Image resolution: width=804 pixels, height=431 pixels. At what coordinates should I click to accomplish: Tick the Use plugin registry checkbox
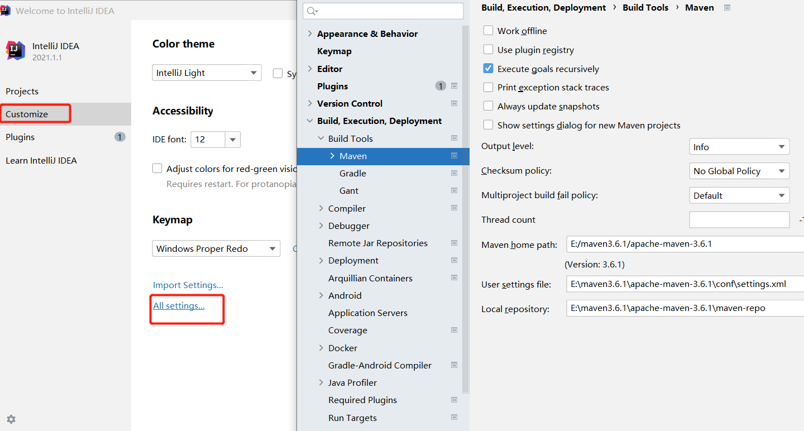click(x=489, y=50)
